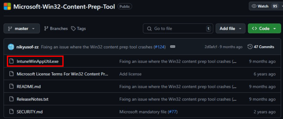
Task: Click the magnifier icon in Go to file
Action: click(x=149, y=29)
